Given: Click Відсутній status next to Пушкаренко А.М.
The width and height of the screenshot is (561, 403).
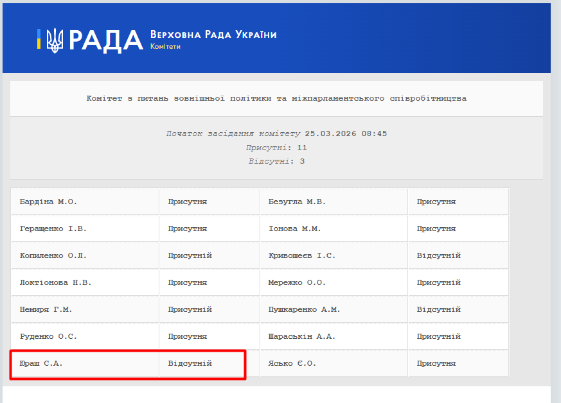Looking at the screenshot, I should point(458,310).
